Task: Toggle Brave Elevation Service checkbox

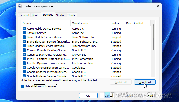Action: tap(24, 41)
